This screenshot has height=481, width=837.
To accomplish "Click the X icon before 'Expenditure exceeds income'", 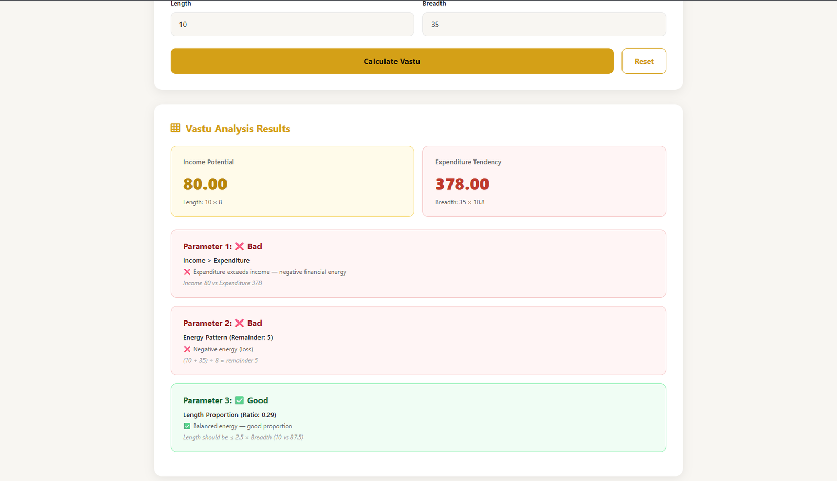I will (x=187, y=271).
